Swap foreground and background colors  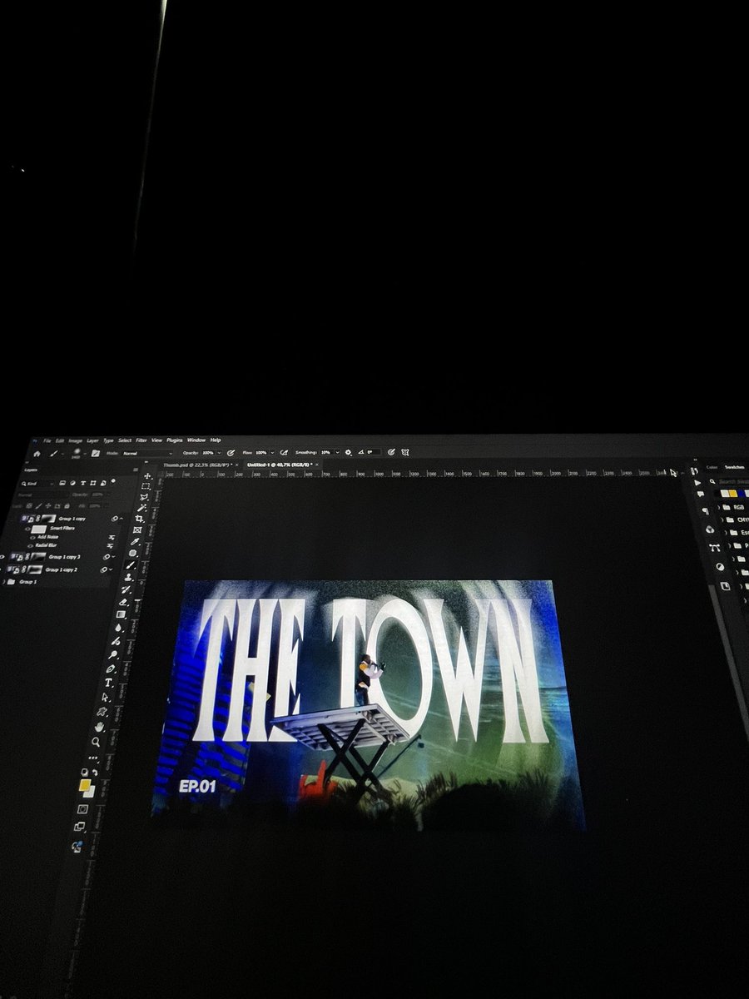click(96, 772)
